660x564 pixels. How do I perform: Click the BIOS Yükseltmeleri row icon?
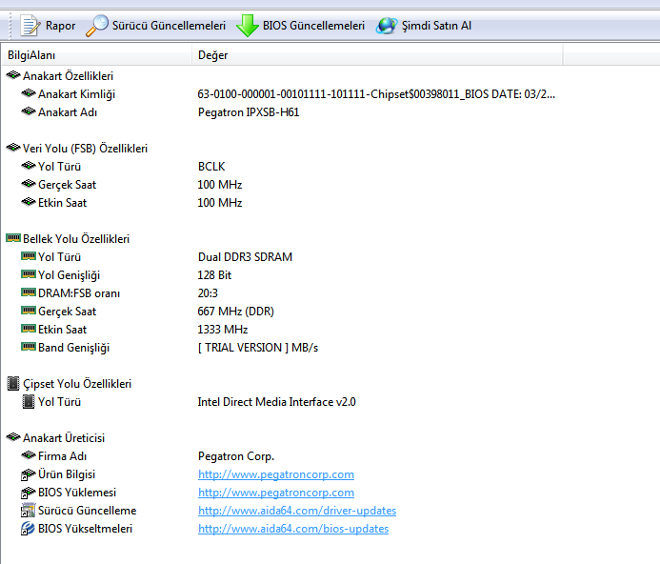click(x=28, y=528)
